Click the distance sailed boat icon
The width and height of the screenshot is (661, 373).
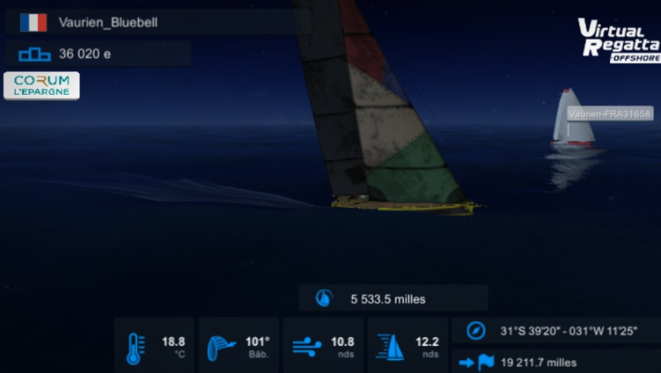(324, 299)
